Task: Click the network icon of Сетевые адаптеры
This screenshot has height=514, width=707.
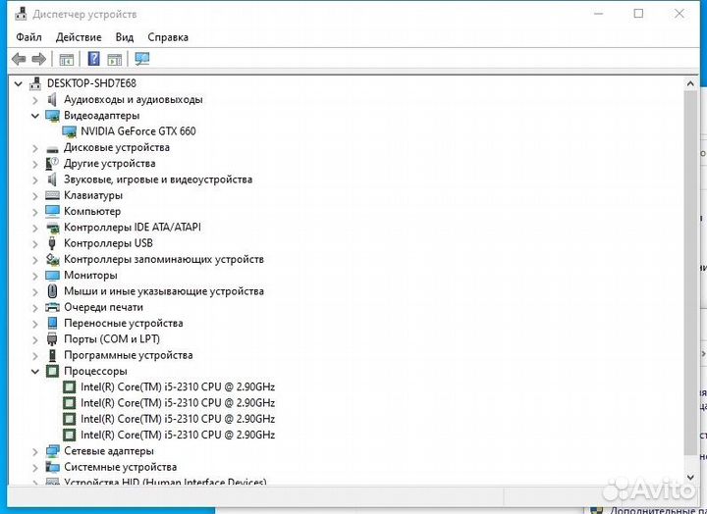Action: [x=52, y=451]
